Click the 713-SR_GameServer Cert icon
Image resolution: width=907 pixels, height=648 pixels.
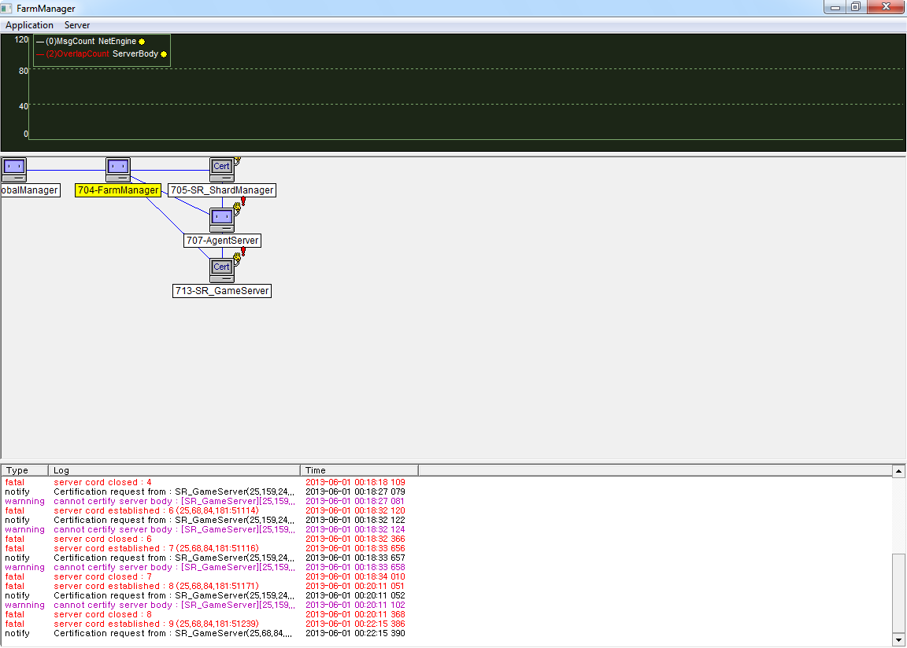[222, 270]
